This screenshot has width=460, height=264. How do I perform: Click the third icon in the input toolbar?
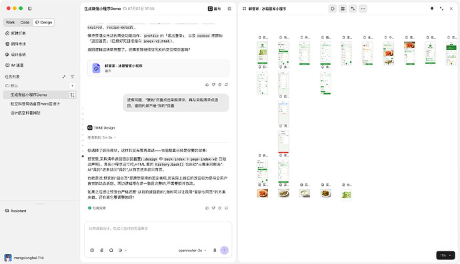(111, 250)
